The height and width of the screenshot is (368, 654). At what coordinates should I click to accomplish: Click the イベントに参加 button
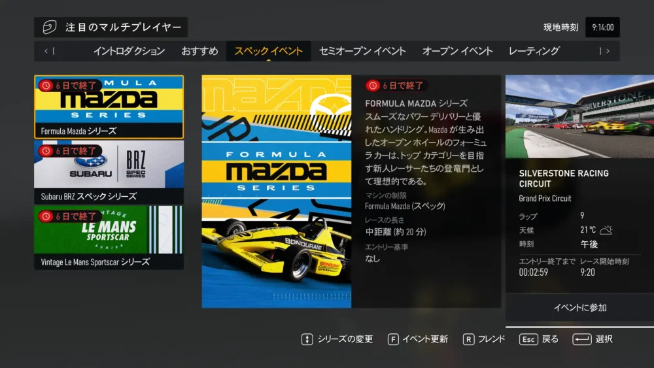pyautogui.click(x=579, y=308)
